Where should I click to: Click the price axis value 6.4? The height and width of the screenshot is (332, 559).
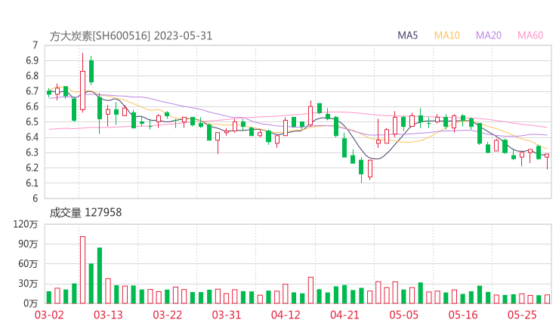(x=32, y=137)
